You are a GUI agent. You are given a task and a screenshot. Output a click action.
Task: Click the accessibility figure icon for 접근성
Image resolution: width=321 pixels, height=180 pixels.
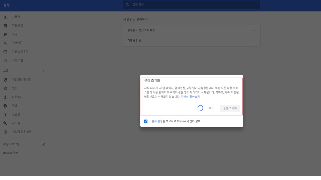click(5, 114)
